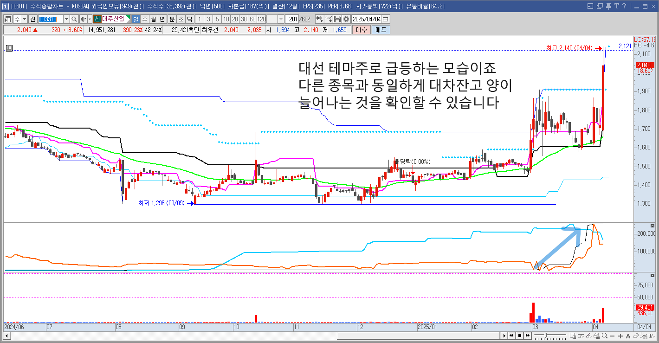Select the 틱 tick period toggle
The image size is (659, 343).
(x=190, y=19)
